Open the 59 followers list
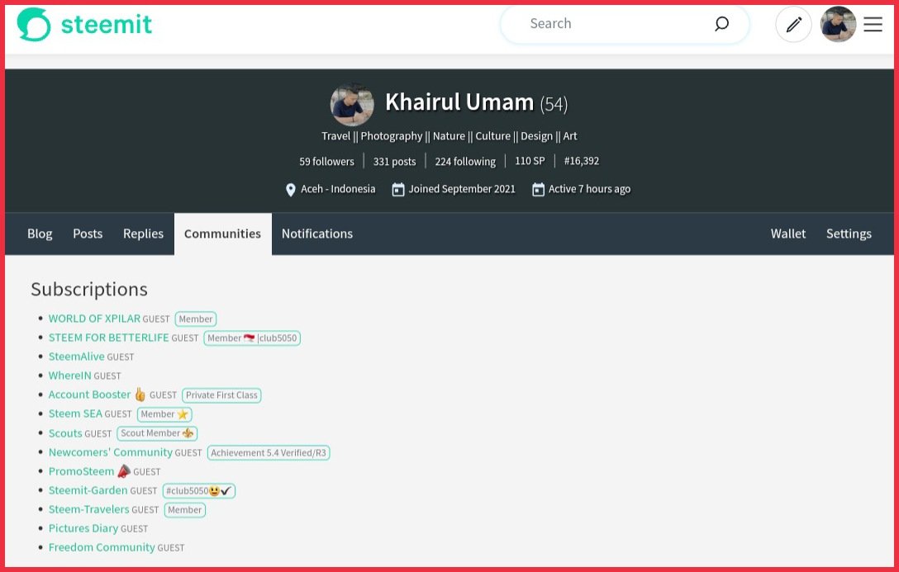 [327, 162]
